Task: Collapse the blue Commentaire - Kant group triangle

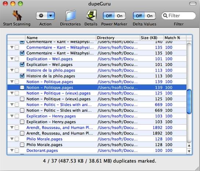Action: coord(12,47)
